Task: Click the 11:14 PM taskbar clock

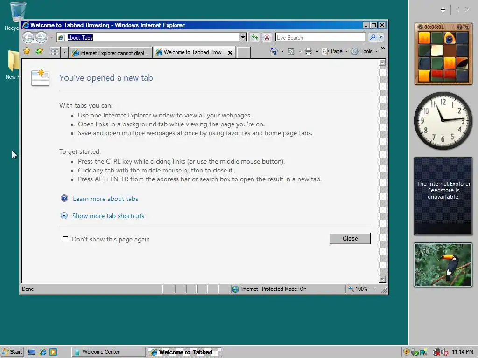Action: [x=463, y=352]
